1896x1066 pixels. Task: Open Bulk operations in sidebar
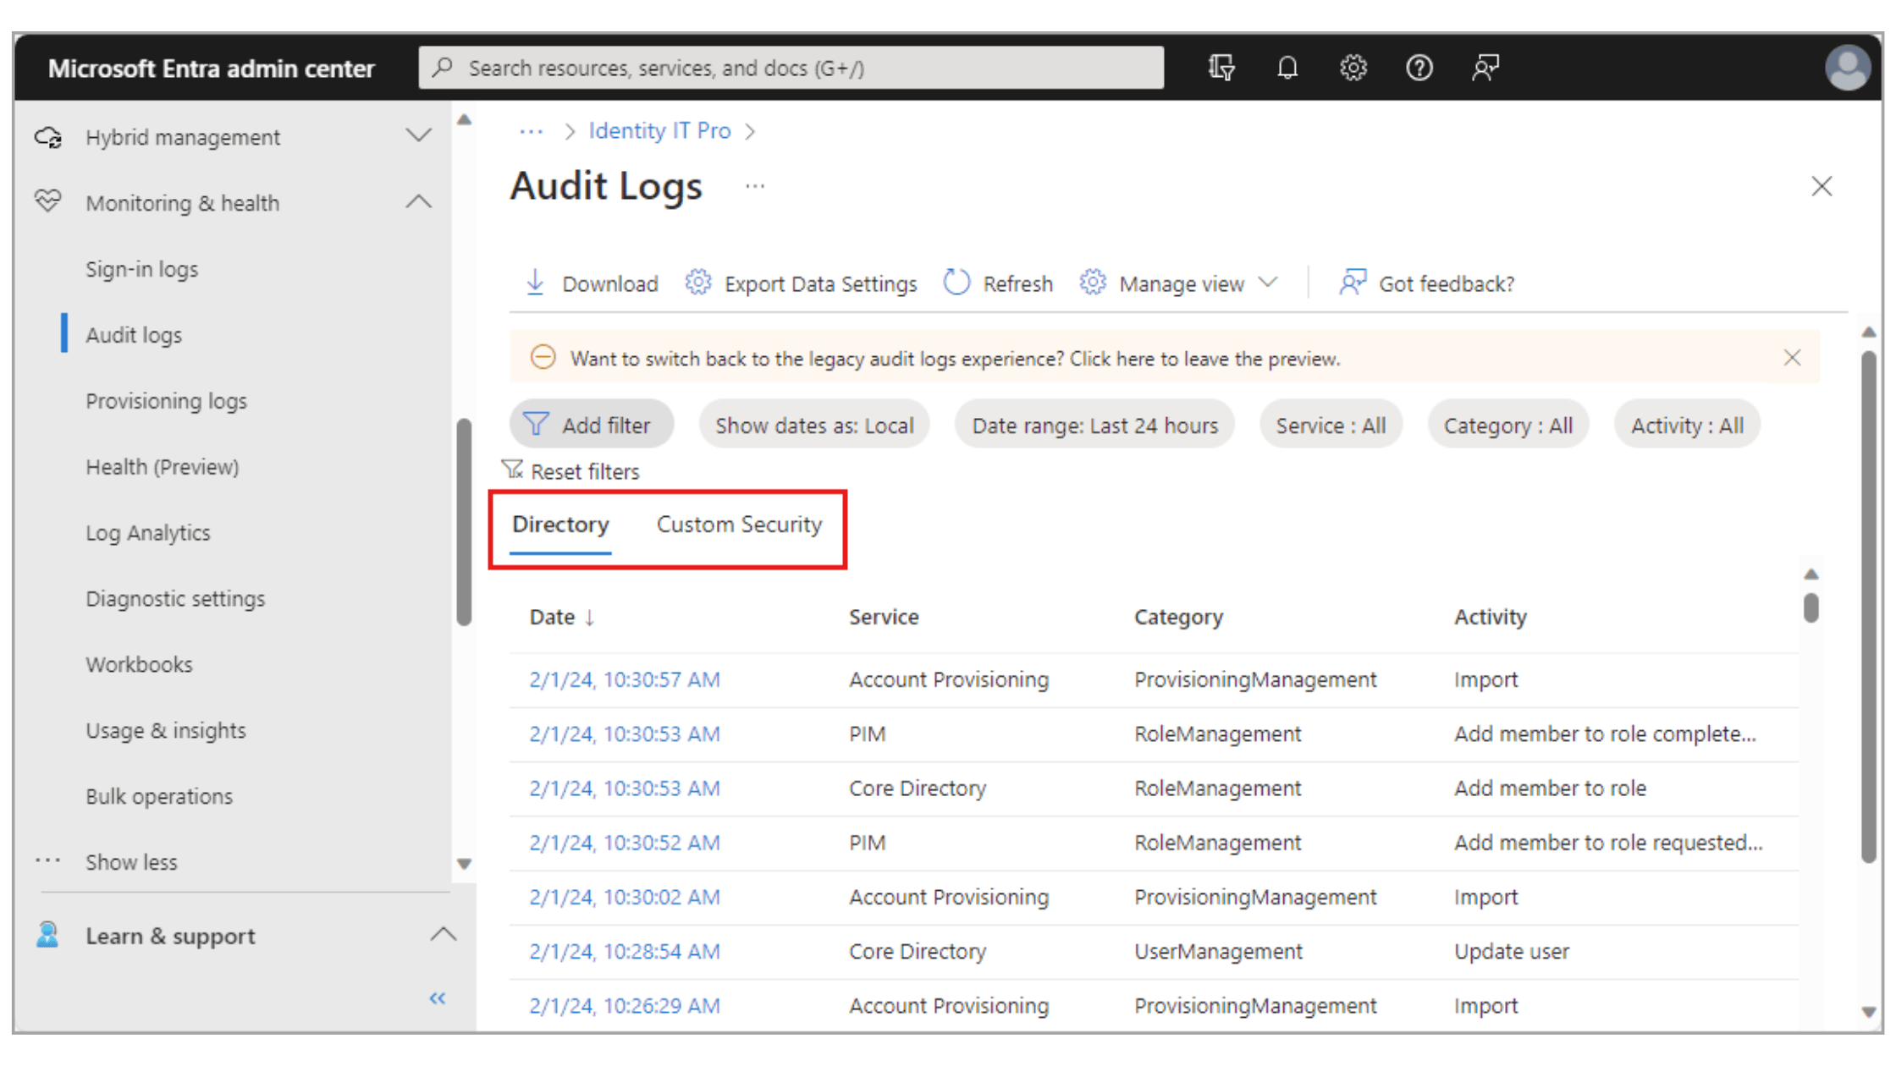(x=159, y=797)
